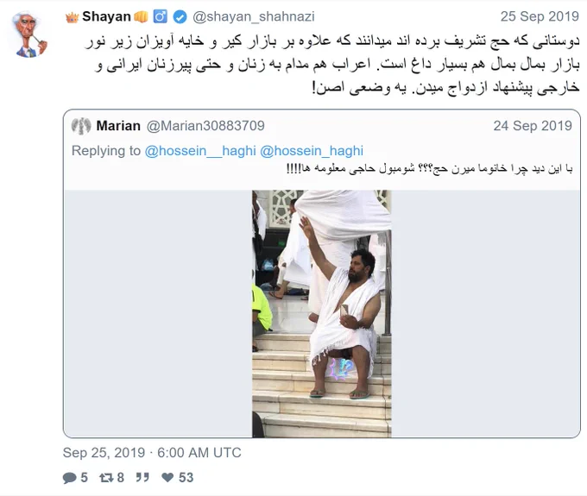This screenshot has height=496, width=587.
Task: Click the 53 likes count
Action: (186, 478)
